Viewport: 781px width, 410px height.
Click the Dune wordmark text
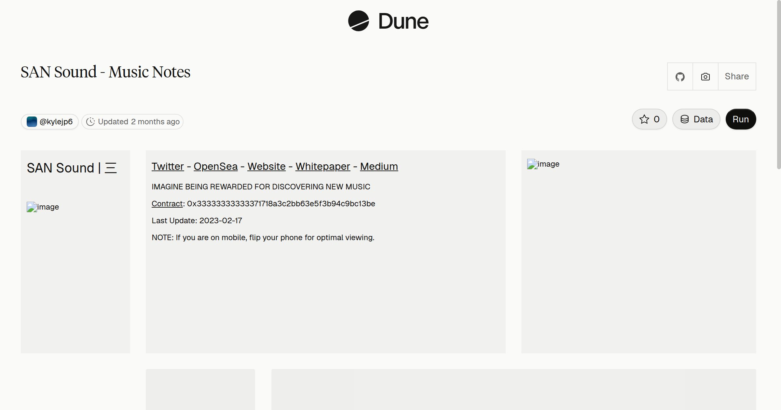403,21
